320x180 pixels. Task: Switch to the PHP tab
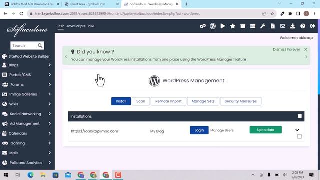pos(60,26)
